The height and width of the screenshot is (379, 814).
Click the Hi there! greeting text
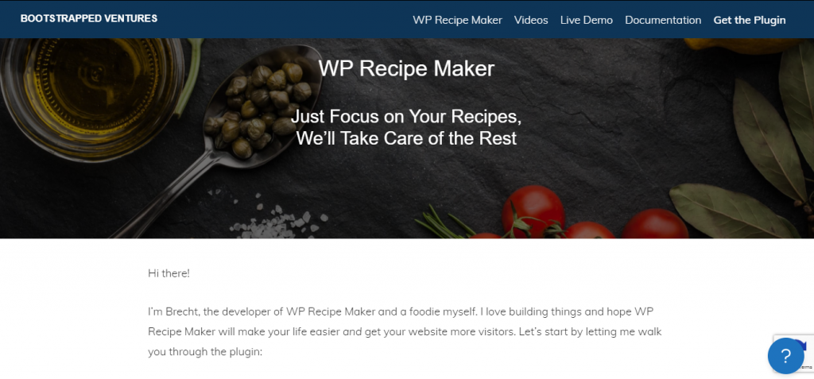click(x=169, y=273)
